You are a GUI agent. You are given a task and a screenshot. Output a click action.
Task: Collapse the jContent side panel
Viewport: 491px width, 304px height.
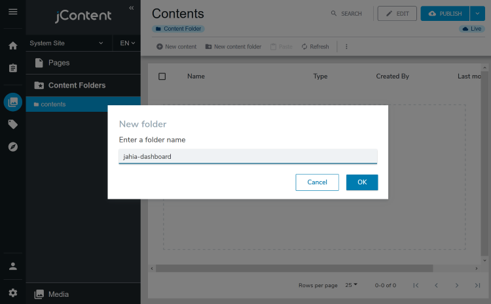131,8
